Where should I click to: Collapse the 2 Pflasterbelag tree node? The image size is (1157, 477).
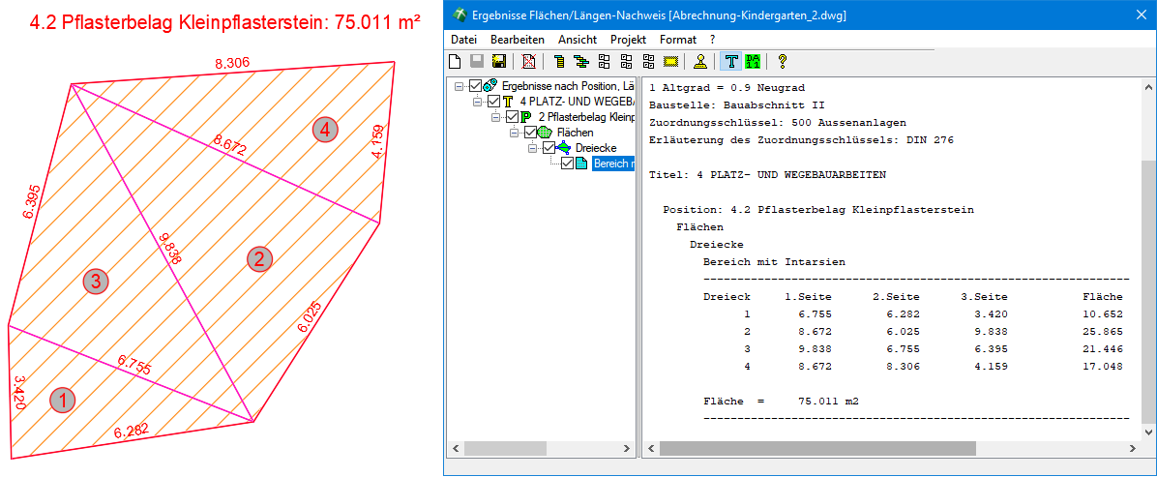496,117
